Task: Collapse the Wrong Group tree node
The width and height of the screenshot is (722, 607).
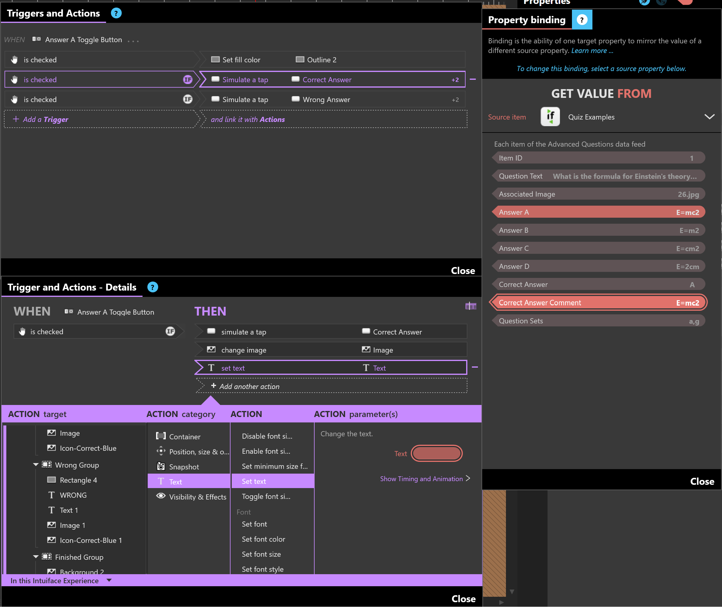Action: 36,465
